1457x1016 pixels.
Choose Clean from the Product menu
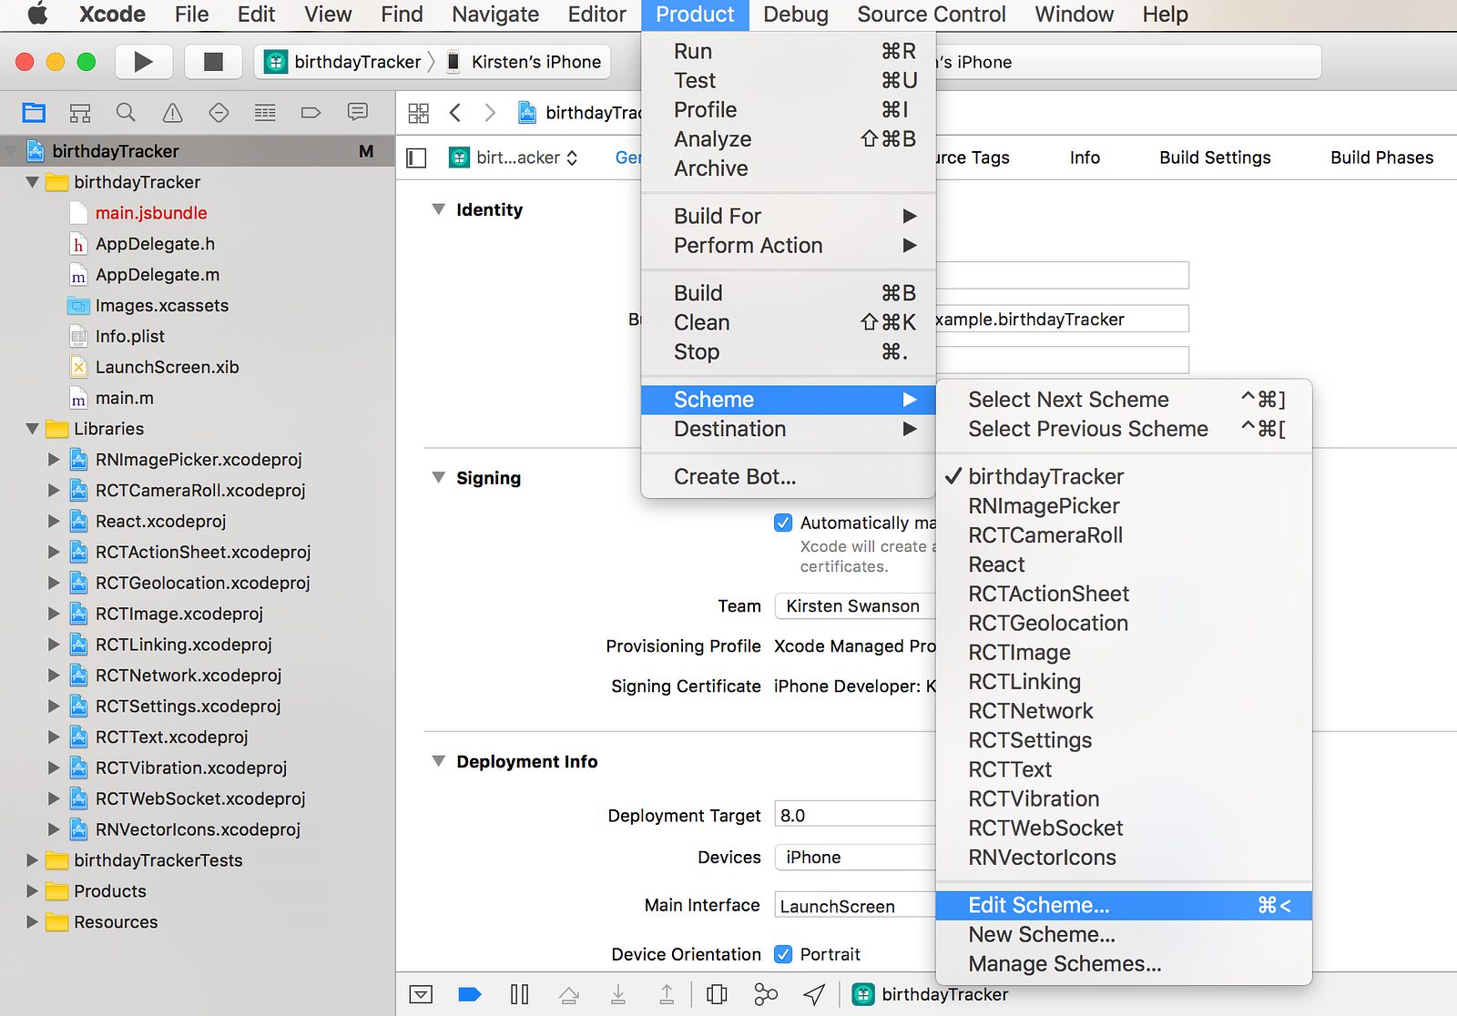tap(789, 322)
